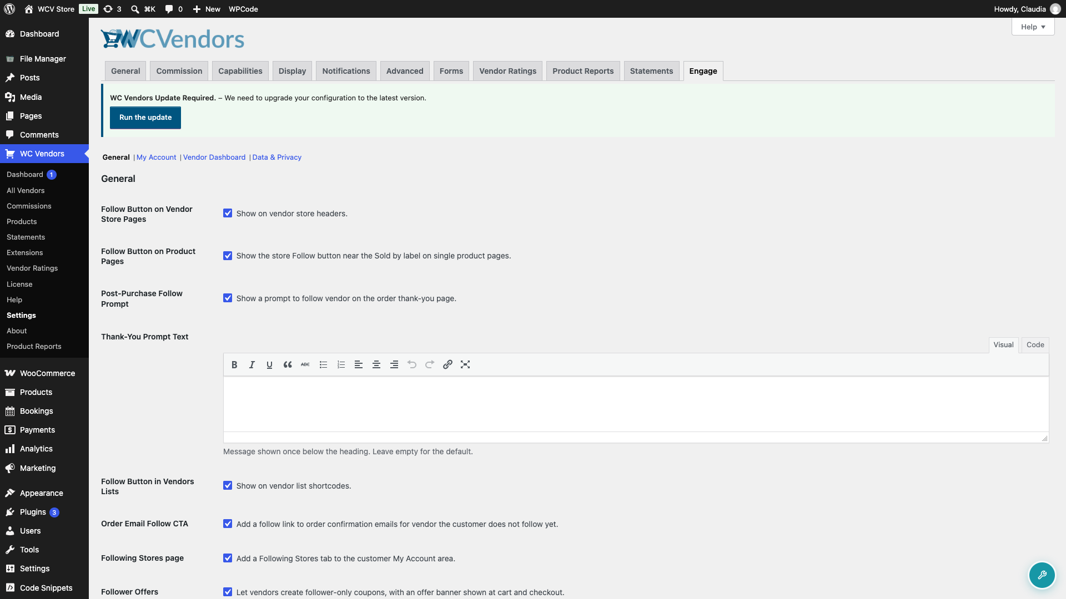Open Extensions in the WC Vendors submenu

tap(24, 252)
